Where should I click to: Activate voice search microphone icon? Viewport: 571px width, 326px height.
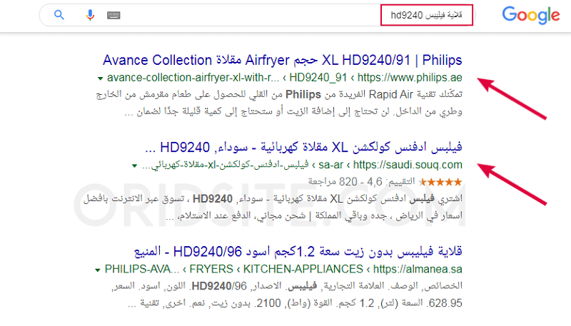click(90, 15)
